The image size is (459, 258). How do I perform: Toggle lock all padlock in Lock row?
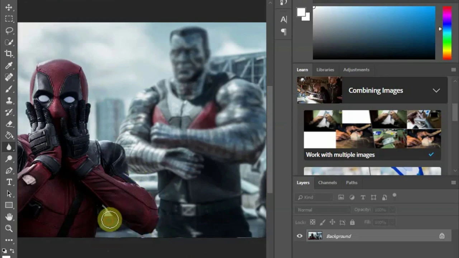pyautogui.click(x=352, y=223)
